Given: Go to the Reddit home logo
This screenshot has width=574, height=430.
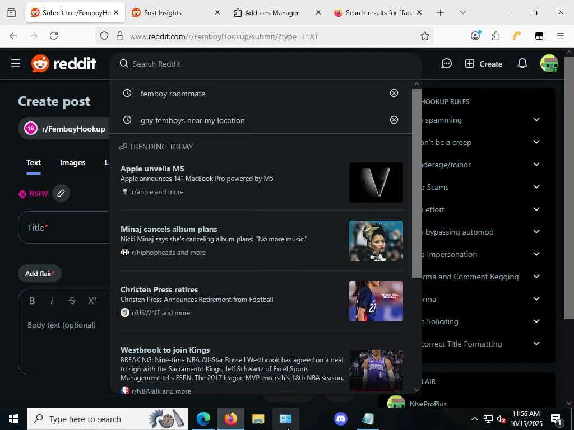Looking at the screenshot, I should pos(64,64).
